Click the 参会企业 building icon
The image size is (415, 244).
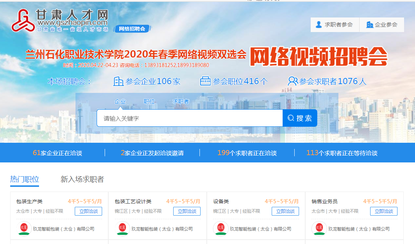118,81
